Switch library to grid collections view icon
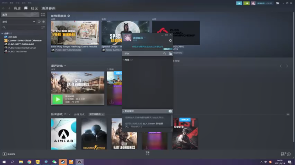The image size is (295, 165). [x=43, y=15]
